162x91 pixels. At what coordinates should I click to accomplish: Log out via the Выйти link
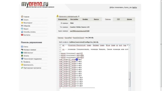(135, 7)
